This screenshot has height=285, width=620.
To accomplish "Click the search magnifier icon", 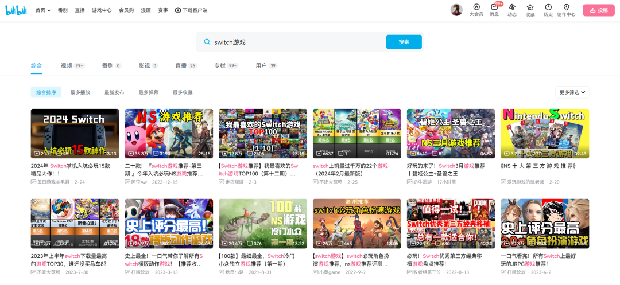I will [207, 42].
